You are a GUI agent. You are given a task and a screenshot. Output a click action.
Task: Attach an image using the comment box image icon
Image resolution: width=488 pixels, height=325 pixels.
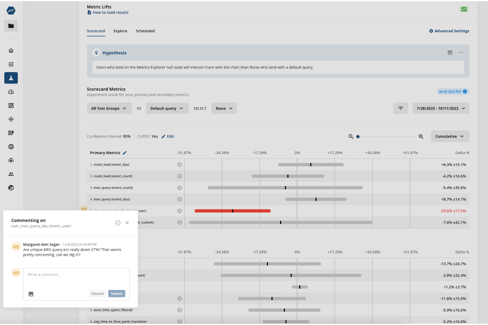point(31,294)
